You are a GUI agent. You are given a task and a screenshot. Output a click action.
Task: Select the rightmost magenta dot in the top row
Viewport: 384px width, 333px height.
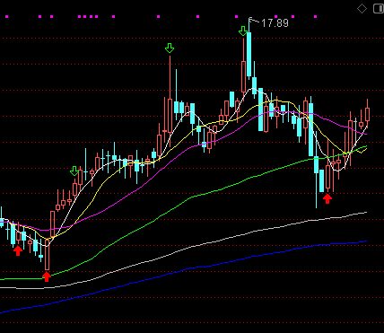[315, 17]
